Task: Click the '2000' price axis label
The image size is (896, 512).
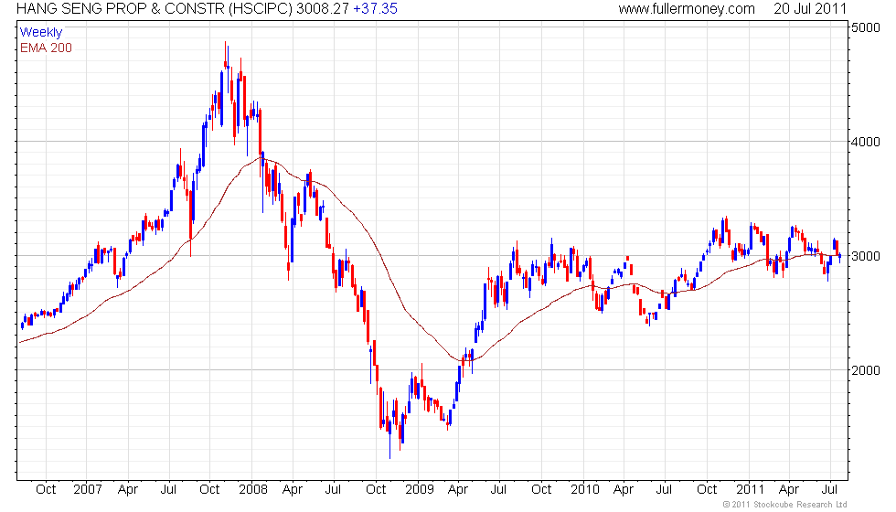Action: 865,370
